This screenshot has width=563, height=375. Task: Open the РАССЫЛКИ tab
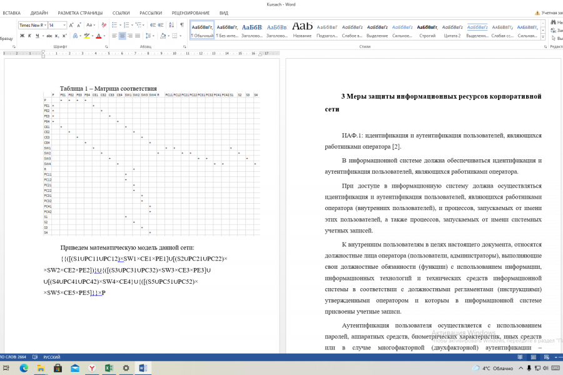click(x=151, y=13)
